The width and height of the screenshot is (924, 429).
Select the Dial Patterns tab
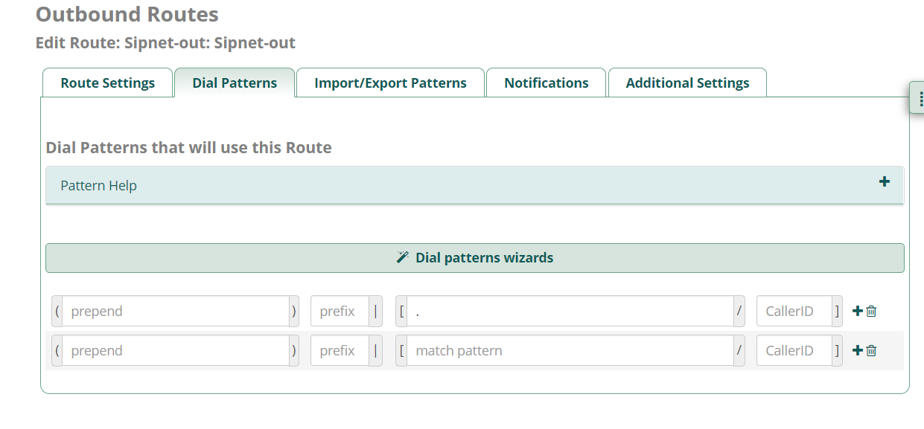[x=235, y=83]
